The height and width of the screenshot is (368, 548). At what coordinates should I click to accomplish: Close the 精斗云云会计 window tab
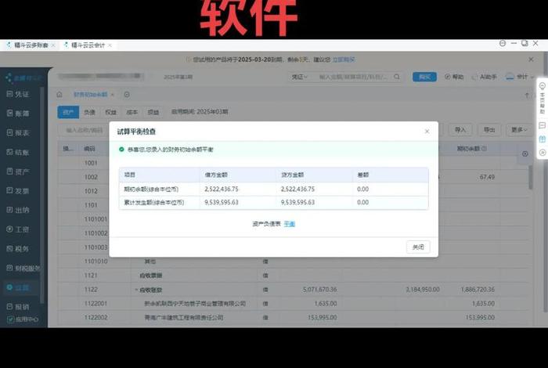(x=110, y=45)
